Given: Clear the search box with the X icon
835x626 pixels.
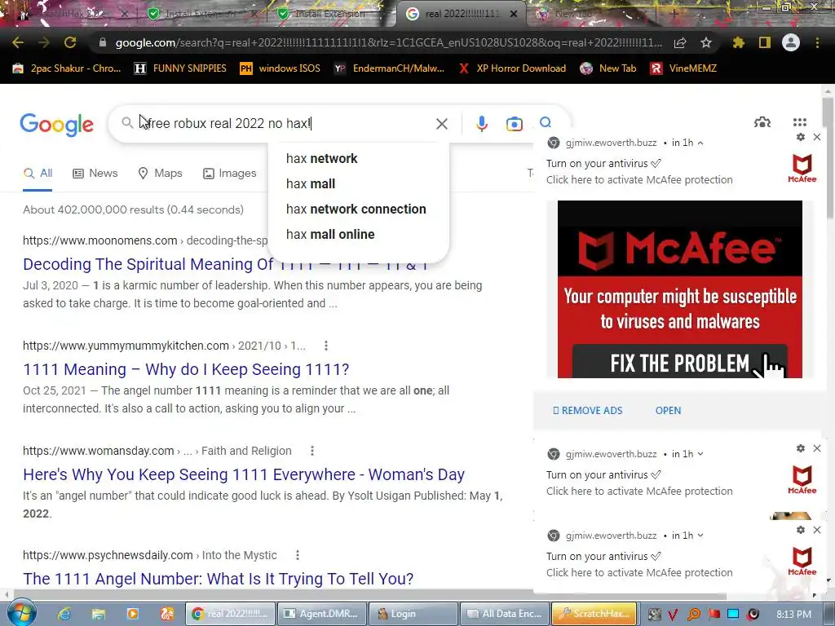Looking at the screenshot, I should (441, 124).
